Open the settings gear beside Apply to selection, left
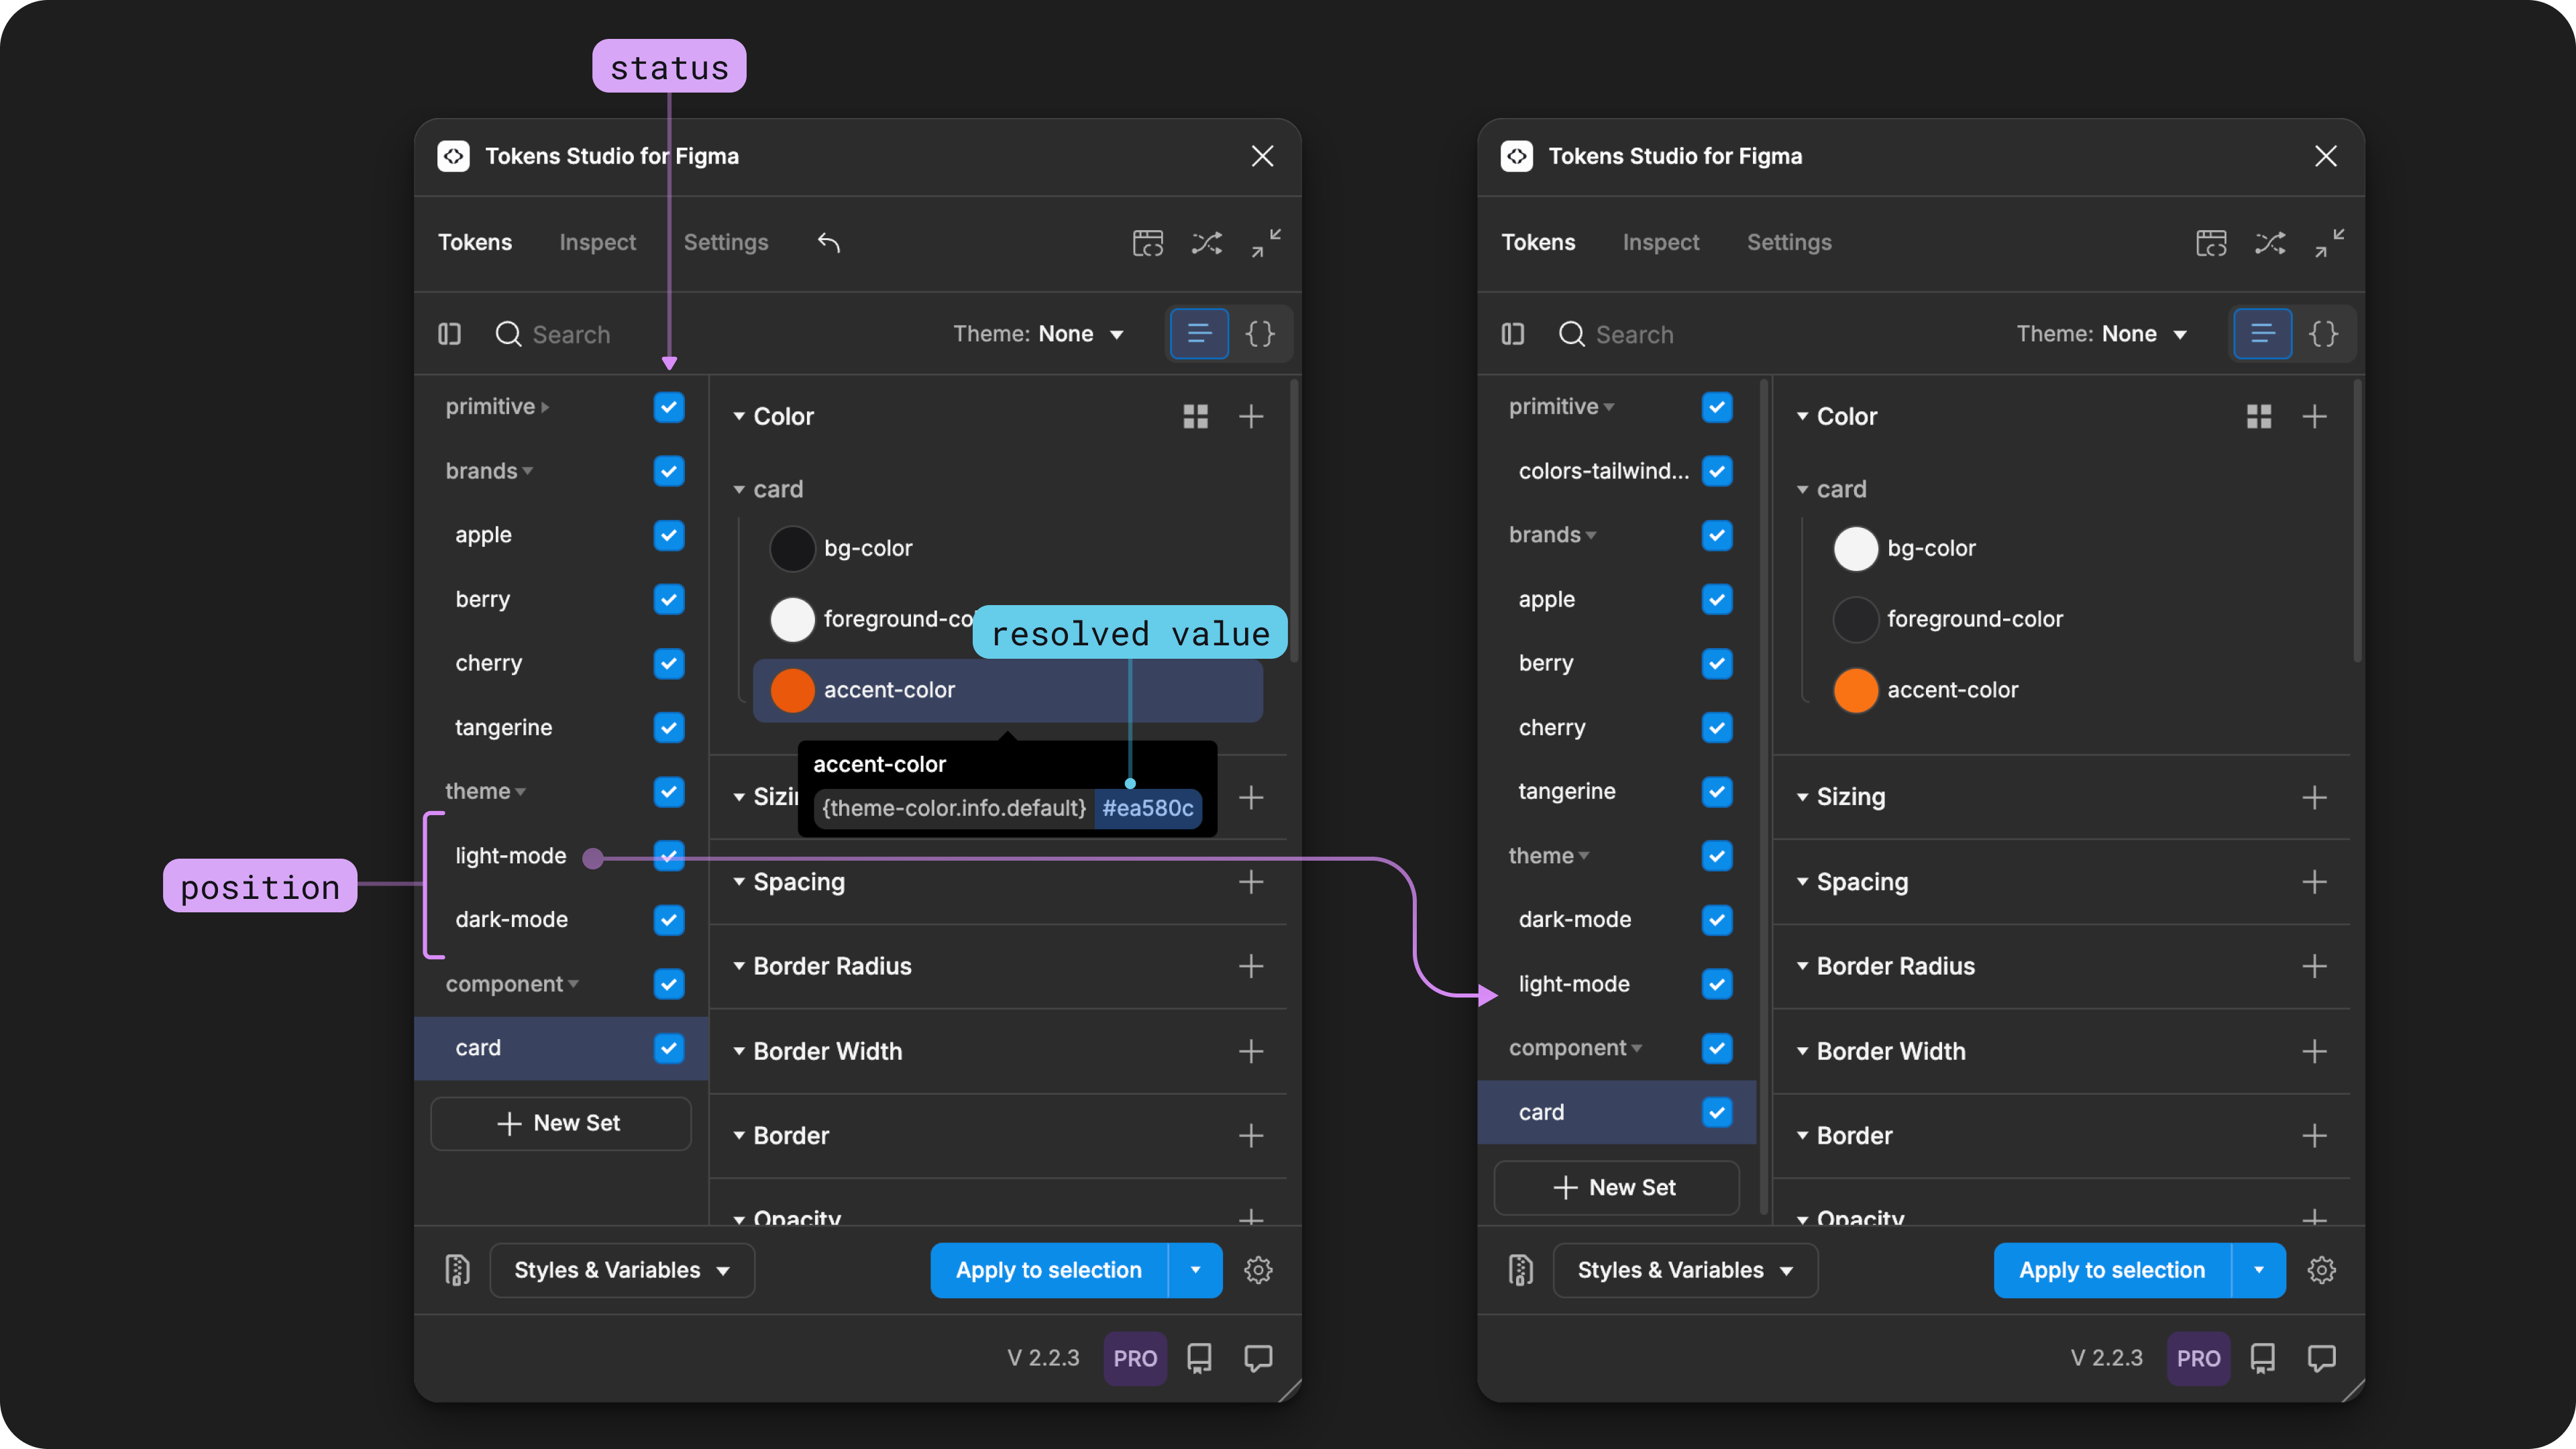This screenshot has height=1449, width=2576. click(x=1258, y=1270)
